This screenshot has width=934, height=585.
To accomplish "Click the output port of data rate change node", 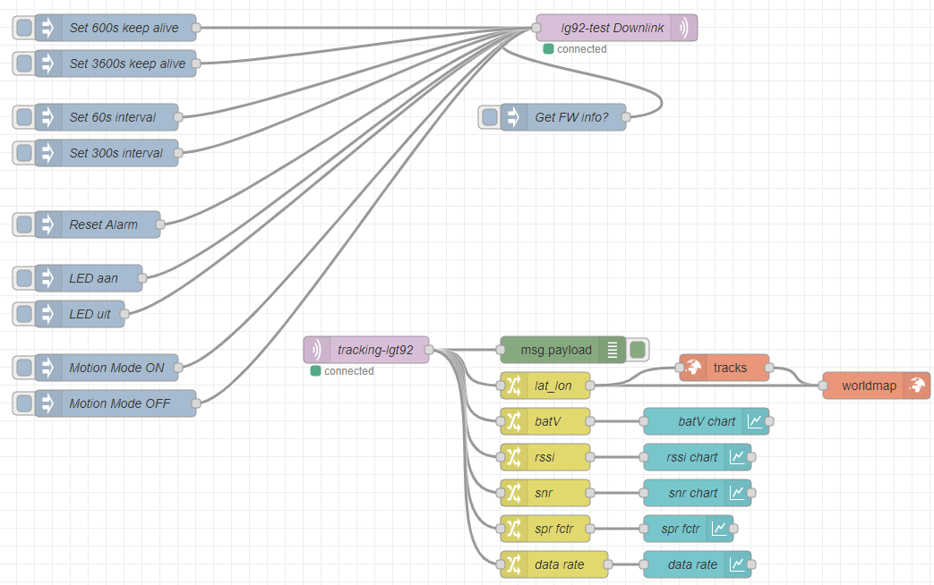I will tap(607, 564).
